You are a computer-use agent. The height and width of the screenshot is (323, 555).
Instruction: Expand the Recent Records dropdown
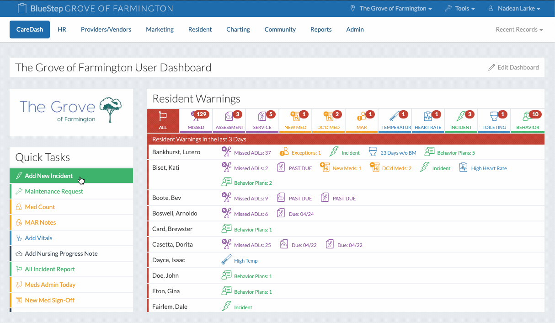click(519, 29)
